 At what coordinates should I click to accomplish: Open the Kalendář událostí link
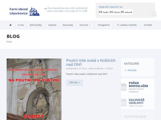tap(136, 101)
